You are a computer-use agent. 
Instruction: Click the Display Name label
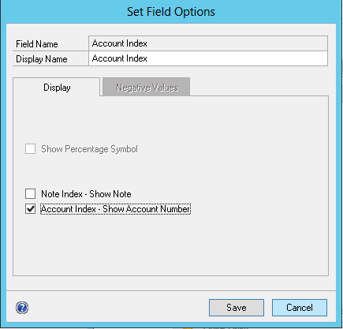42,59
